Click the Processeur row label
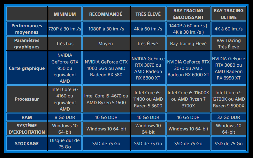This screenshot has width=253, height=158. 27,99
